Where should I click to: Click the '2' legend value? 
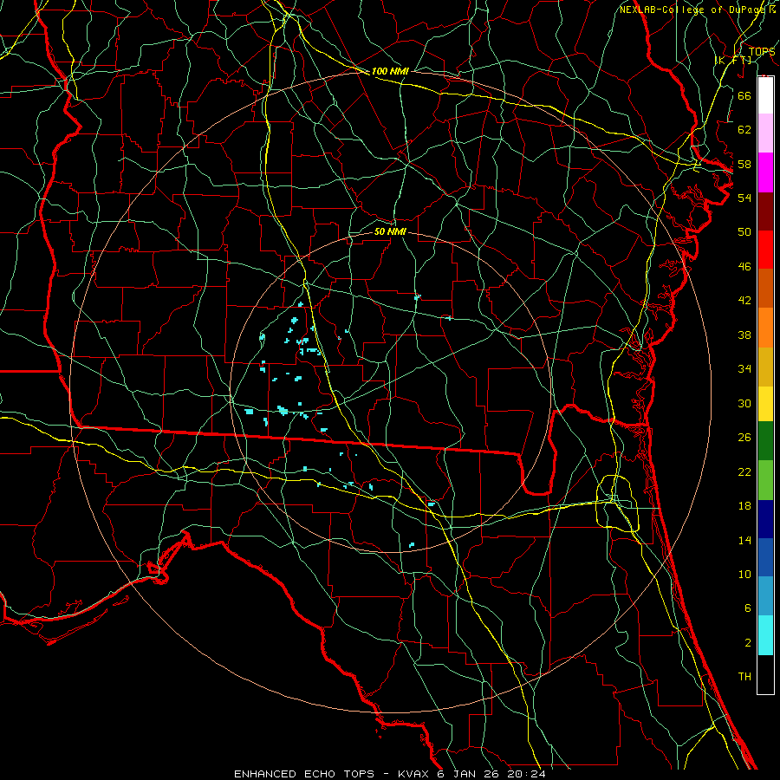tap(747, 643)
